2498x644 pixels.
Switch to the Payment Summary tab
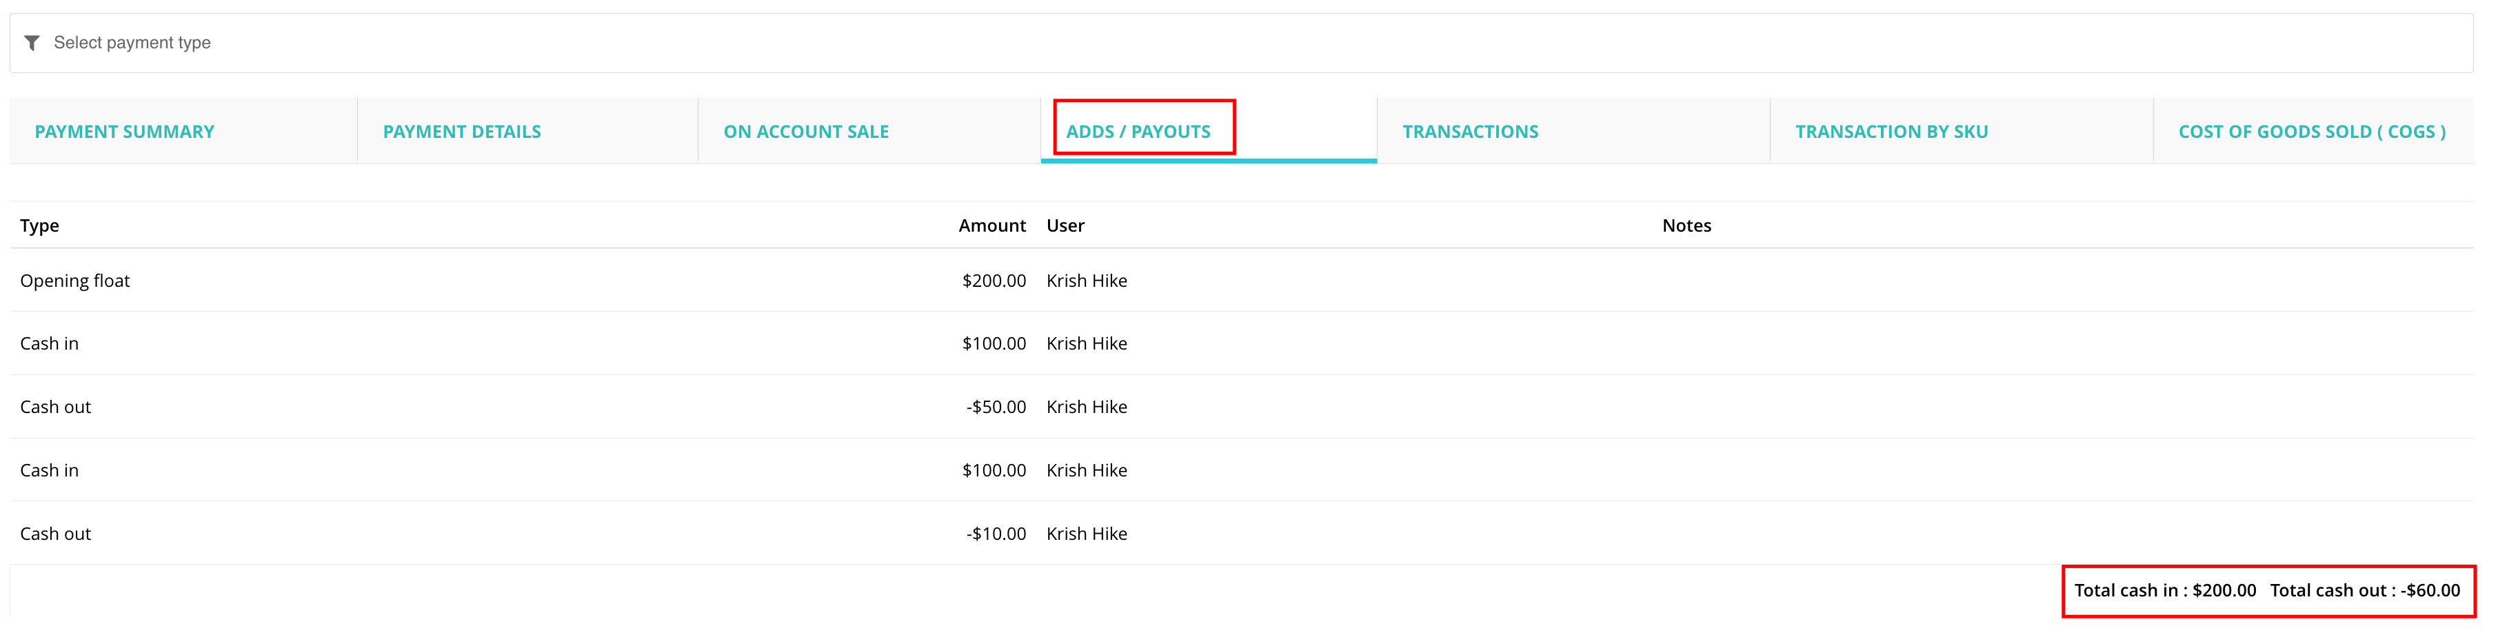point(124,131)
